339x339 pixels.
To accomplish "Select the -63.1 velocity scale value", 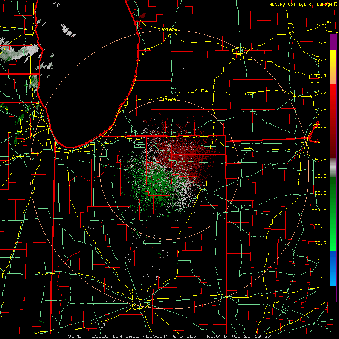I will click(319, 226).
